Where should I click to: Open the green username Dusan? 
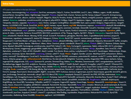tap(16, 90)
